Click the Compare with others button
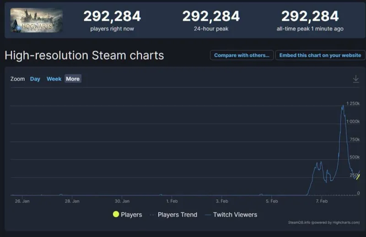366x237 pixels. click(242, 55)
